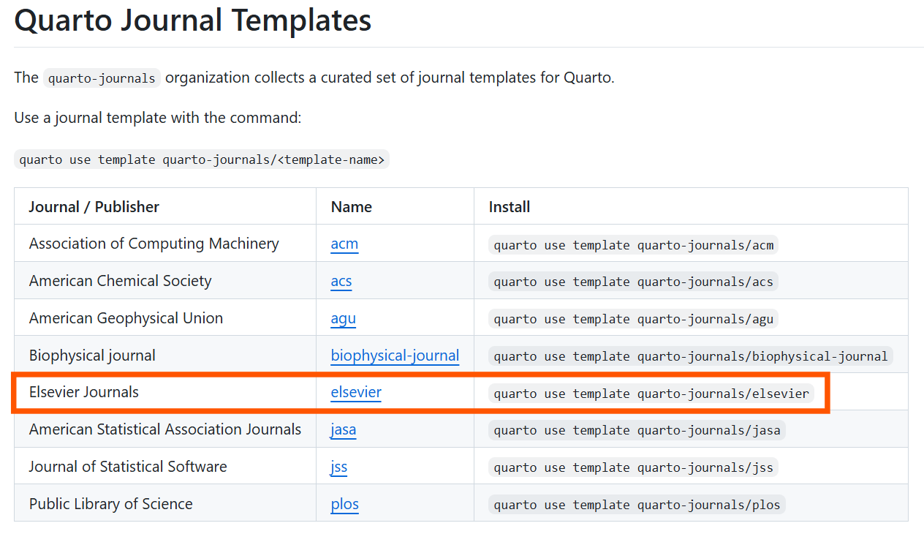Click the Quarto Journal Templates heading
The image size is (924, 534).
tap(193, 20)
